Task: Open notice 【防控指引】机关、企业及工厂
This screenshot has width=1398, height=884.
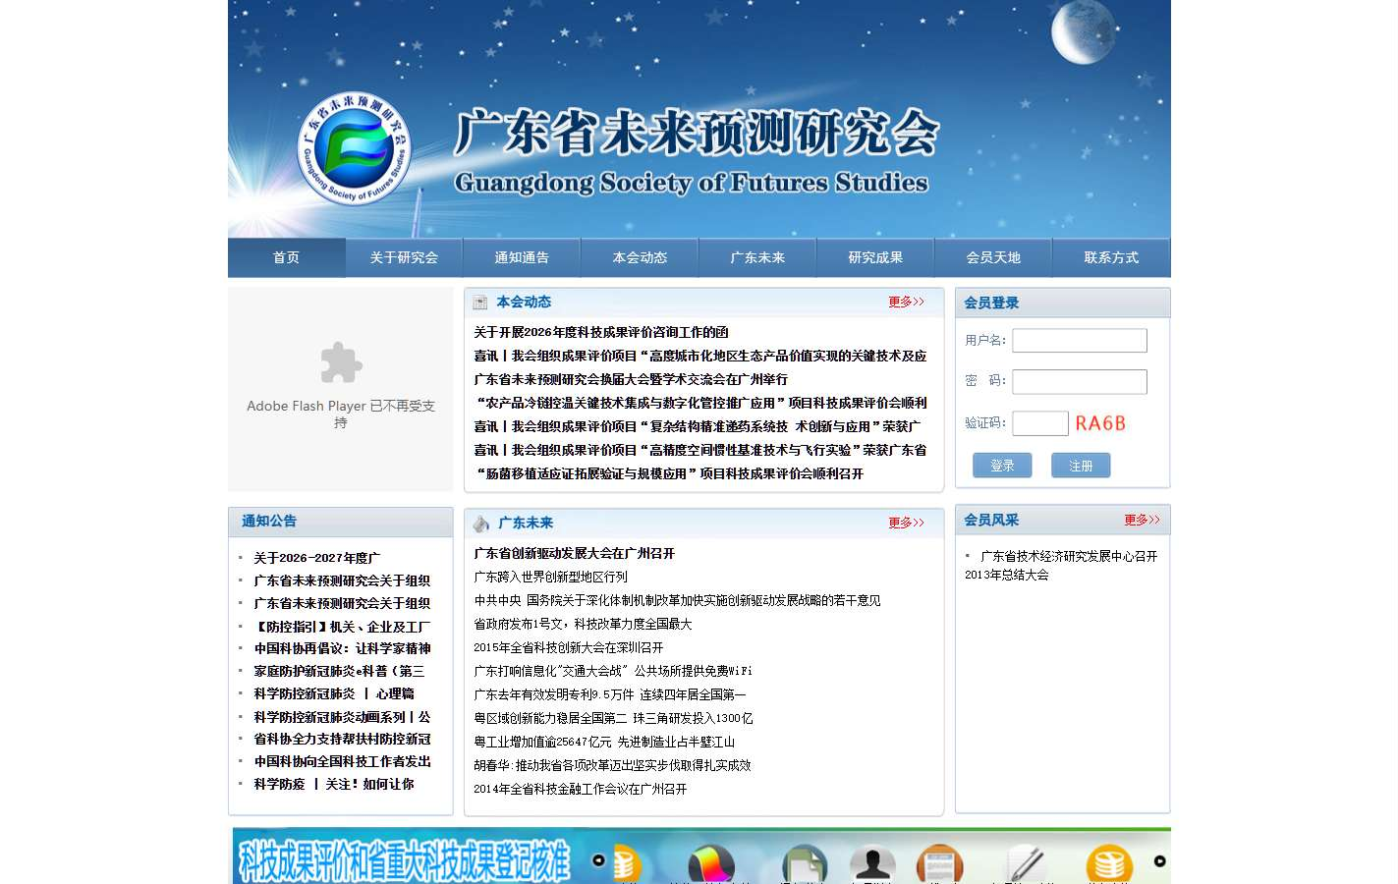Action: [x=342, y=627]
